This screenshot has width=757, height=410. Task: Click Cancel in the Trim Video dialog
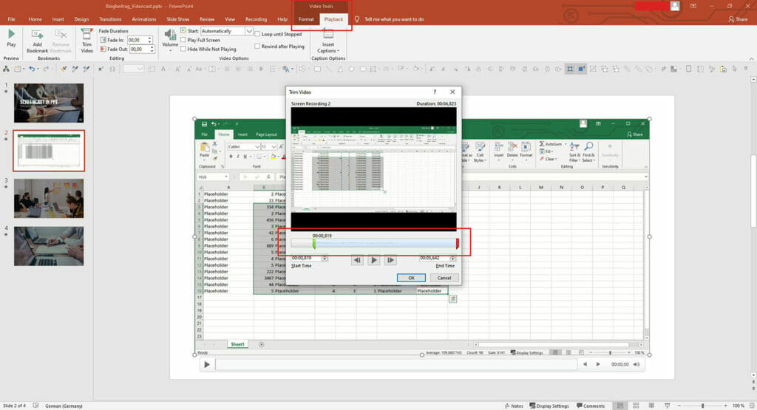(x=444, y=278)
